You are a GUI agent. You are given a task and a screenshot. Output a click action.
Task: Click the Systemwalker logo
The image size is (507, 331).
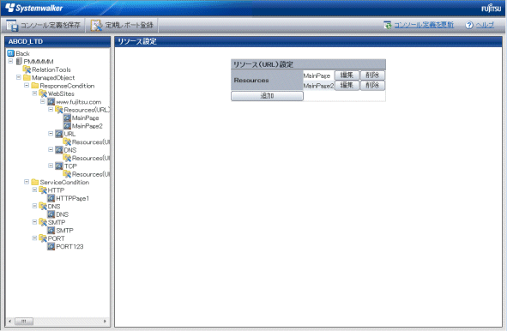tap(34, 8)
